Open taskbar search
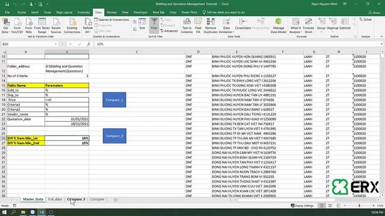Viewport: 385px width, 216px height. 13,212
